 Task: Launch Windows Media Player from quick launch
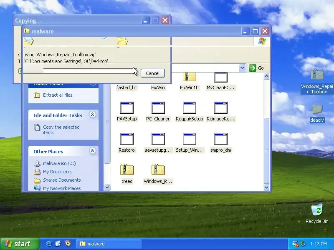[x=68, y=243]
